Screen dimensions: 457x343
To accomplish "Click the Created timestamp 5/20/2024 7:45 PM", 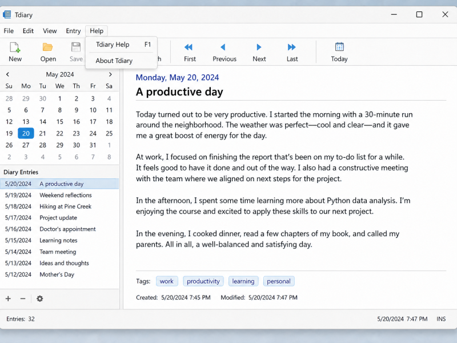I will [186, 297].
